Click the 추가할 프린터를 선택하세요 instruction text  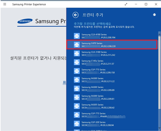tap(92, 24)
